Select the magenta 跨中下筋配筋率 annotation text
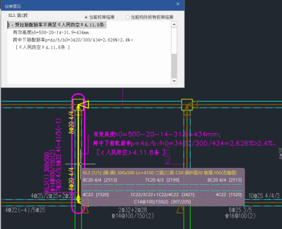This screenshot has width=282, height=229. tap(184, 143)
